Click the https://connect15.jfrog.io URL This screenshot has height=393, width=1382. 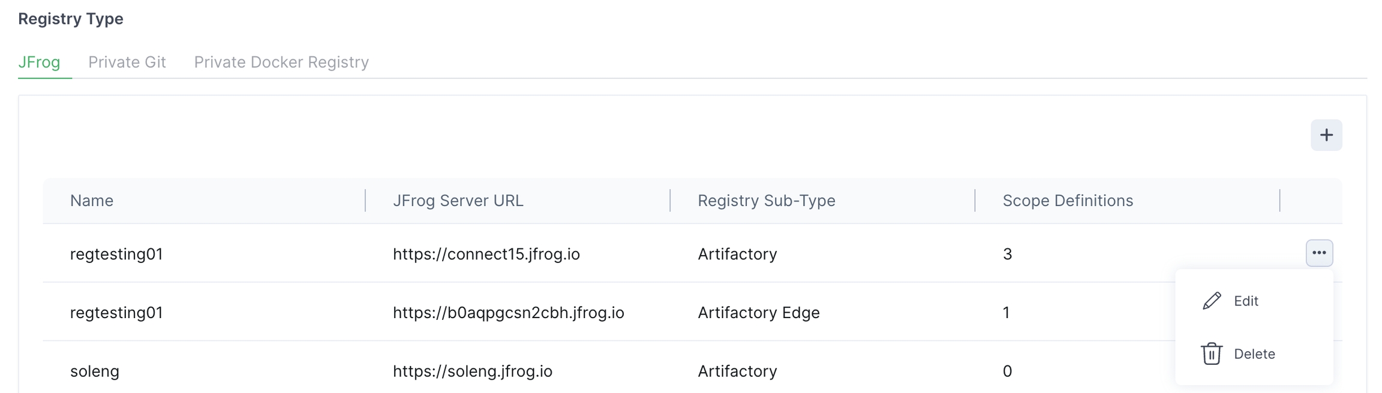[486, 254]
